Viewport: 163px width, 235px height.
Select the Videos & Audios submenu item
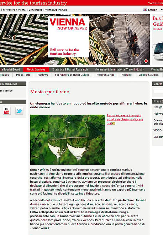148,75
